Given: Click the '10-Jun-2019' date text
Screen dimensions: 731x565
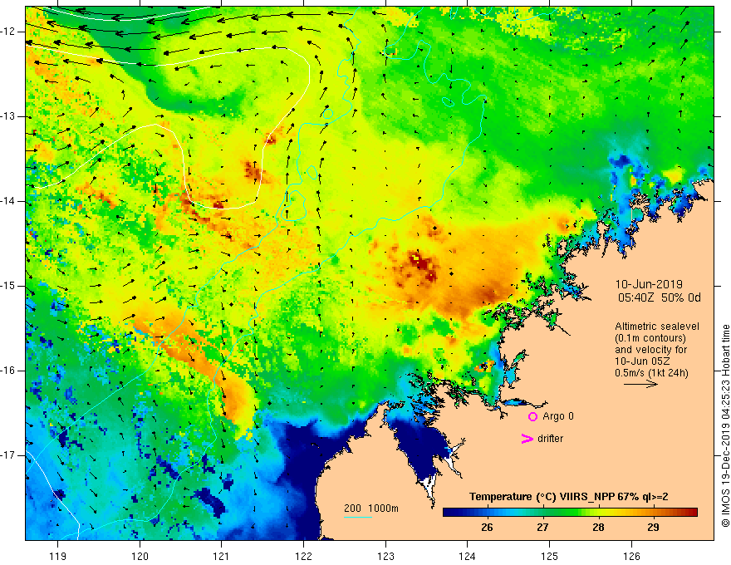Looking at the screenshot, I should pos(649,284).
